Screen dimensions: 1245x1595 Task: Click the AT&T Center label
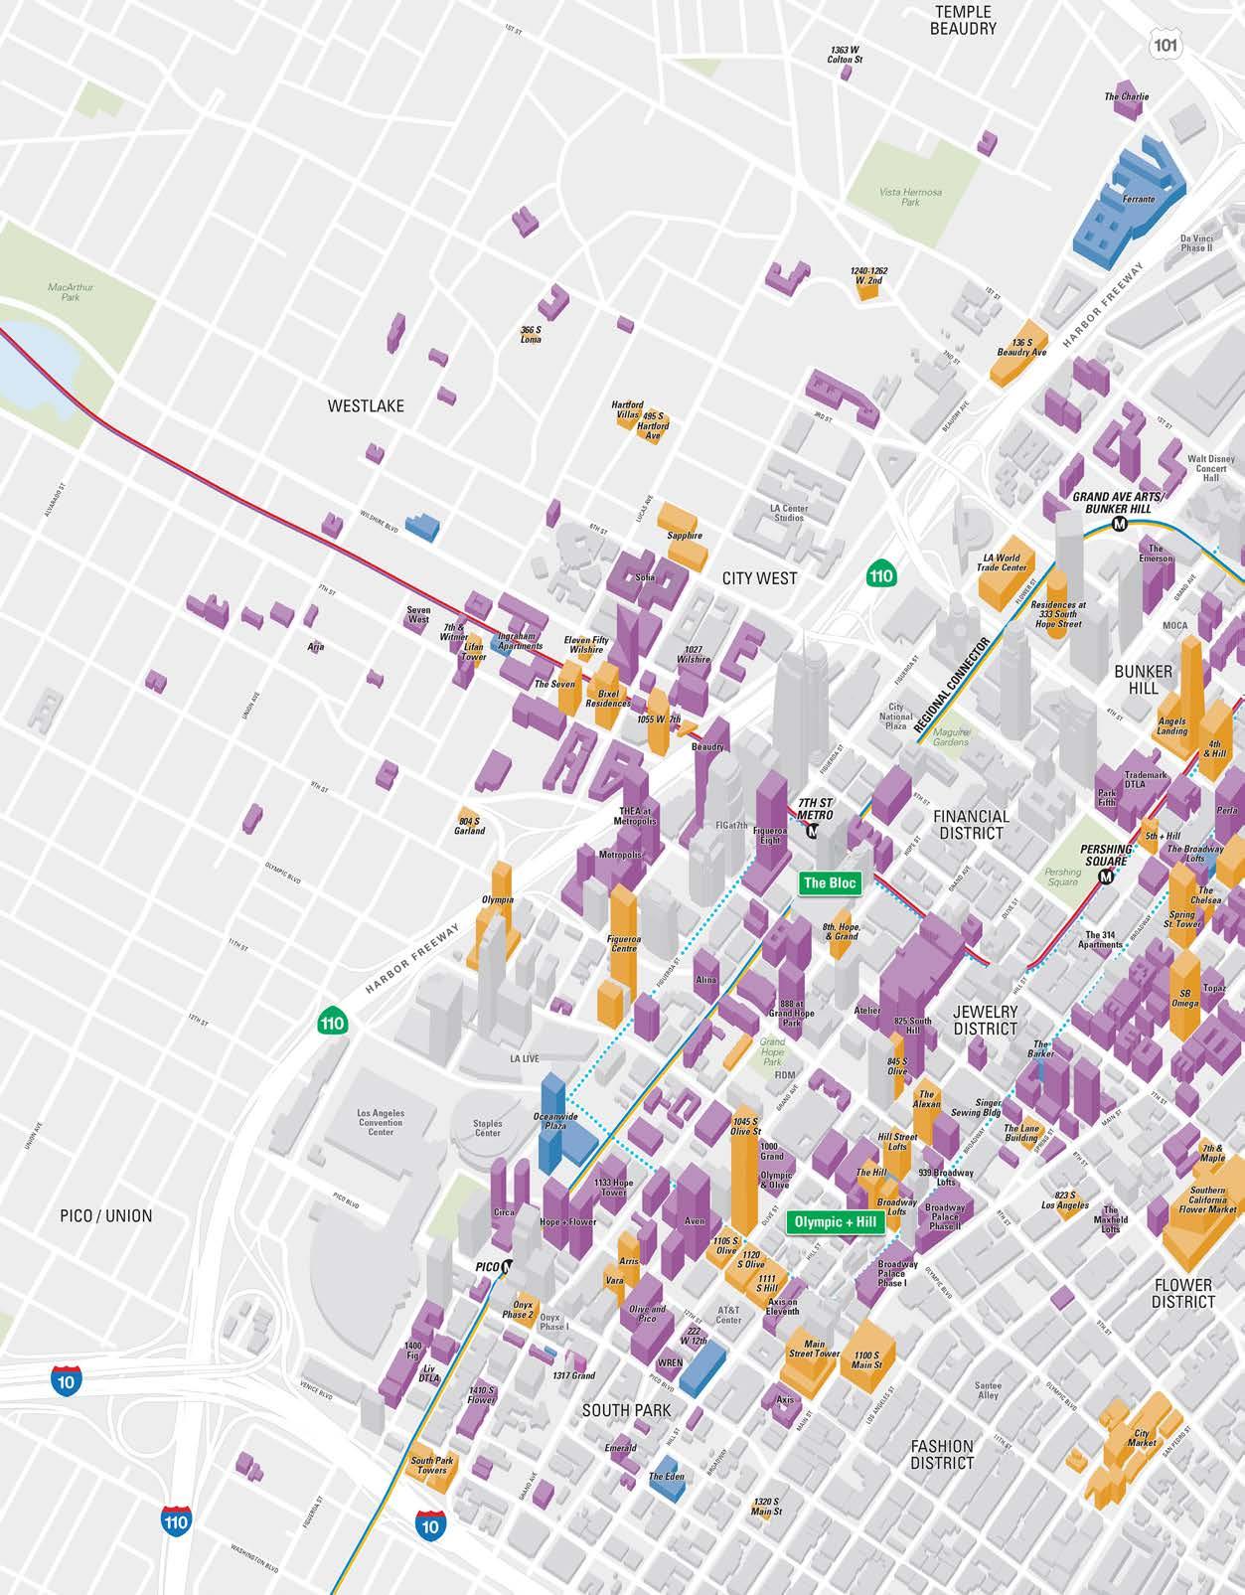tap(728, 1316)
